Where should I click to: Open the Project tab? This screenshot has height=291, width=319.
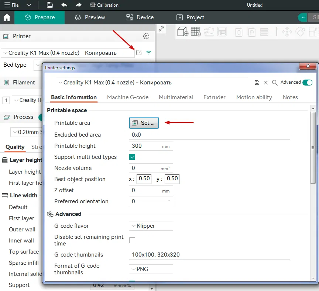click(190, 17)
